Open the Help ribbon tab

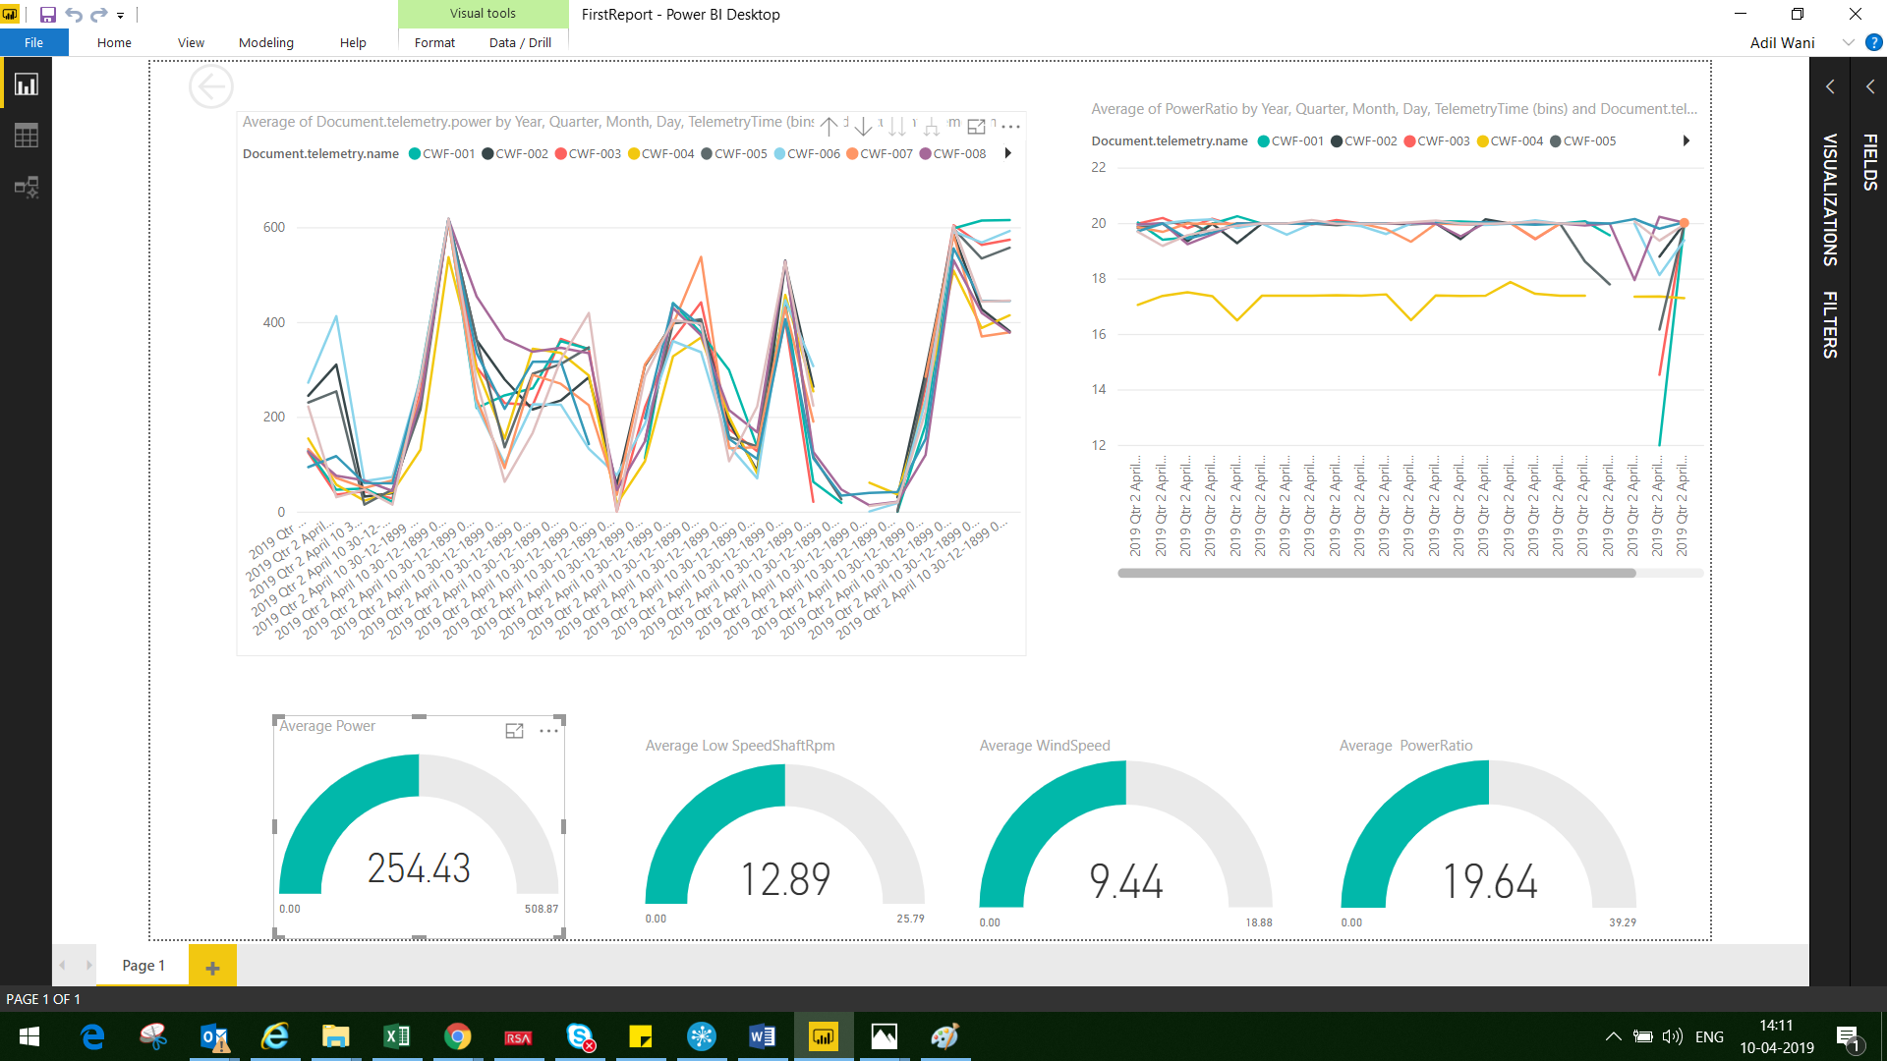pos(353,42)
